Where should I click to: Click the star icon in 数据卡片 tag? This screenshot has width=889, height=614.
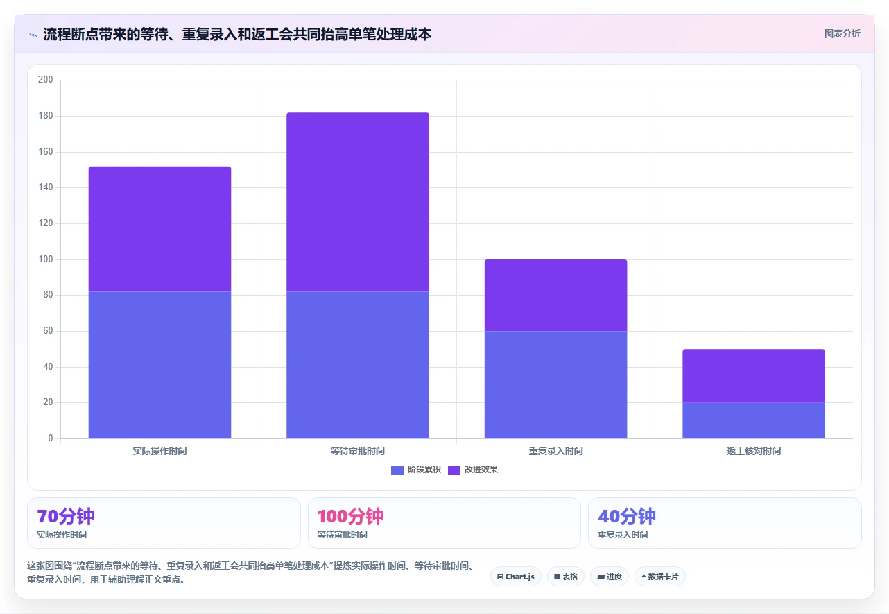644,577
